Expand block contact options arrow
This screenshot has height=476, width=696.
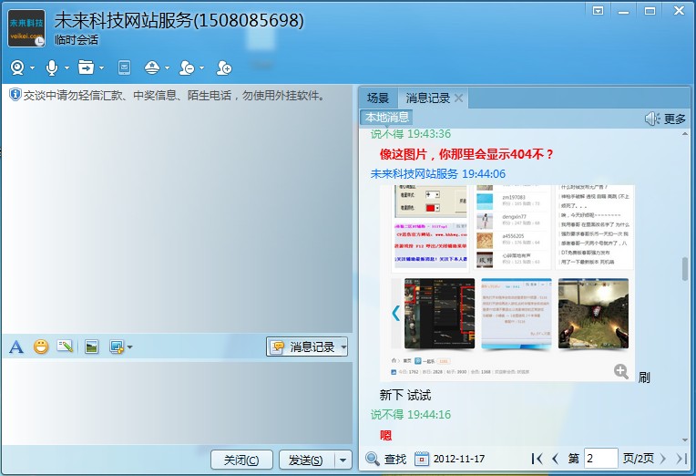(201, 68)
